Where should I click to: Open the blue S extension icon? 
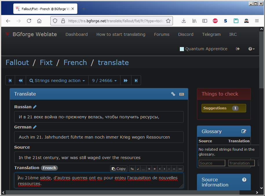tap(225, 21)
